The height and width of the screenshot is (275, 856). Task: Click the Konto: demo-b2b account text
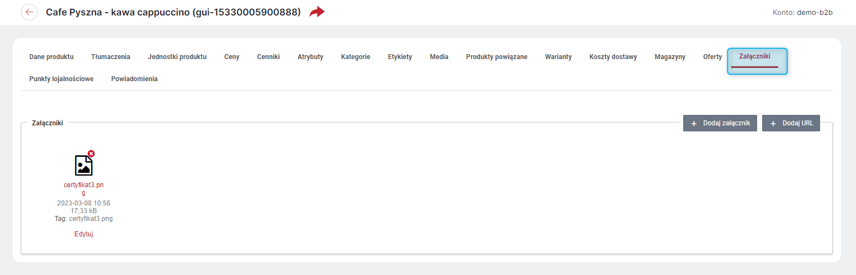coord(802,12)
